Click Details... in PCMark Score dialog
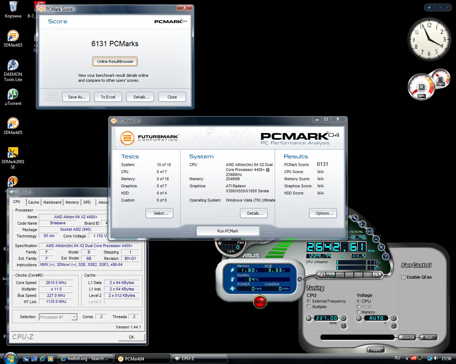The width and height of the screenshot is (456, 364). click(140, 97)
